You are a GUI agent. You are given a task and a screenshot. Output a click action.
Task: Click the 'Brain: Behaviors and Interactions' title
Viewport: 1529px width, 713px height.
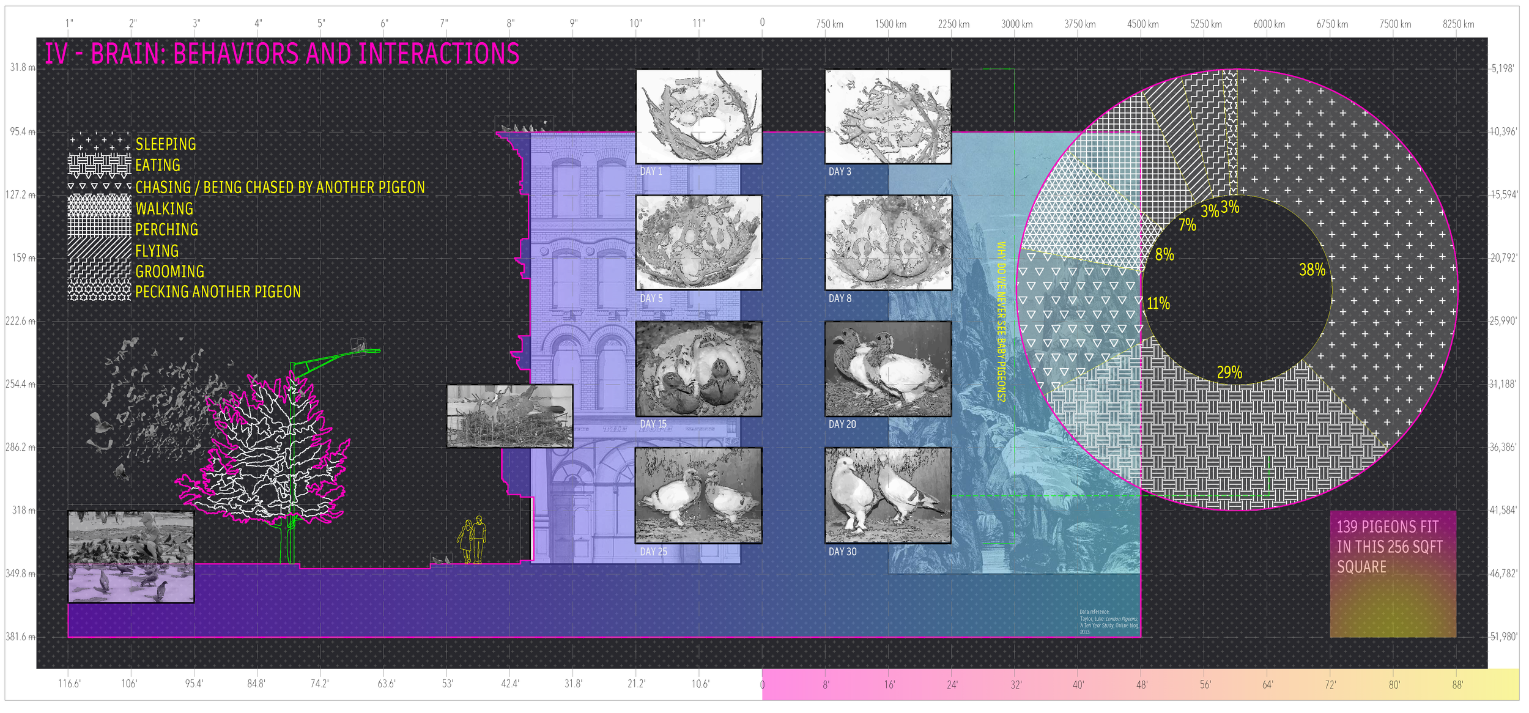coord(282,54)
